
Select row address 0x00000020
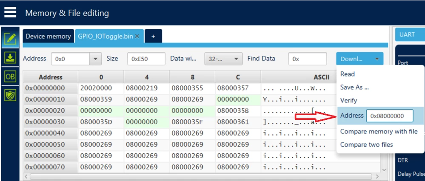(x=51, y=110)
